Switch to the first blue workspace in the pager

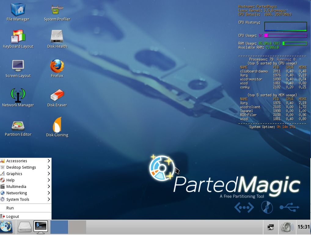[59, 227]
